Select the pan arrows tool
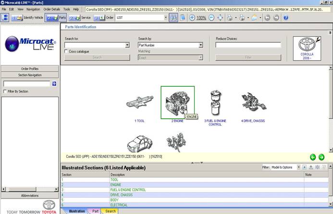The height and width of the screenshot is (214, 333). pos(220,18)
